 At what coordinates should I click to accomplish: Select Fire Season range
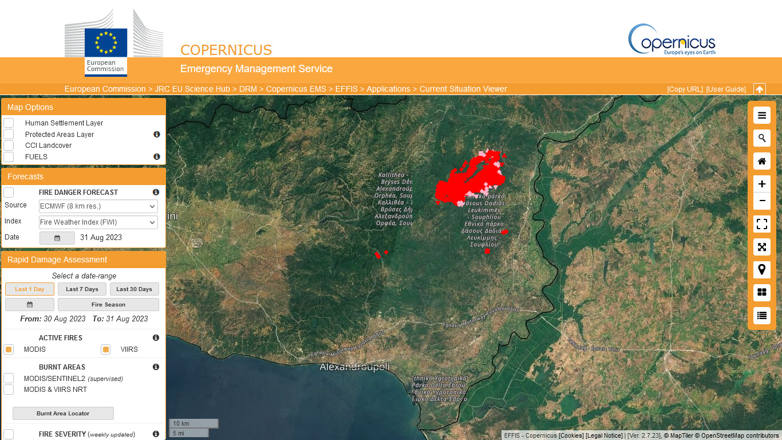(x=108, y=305)
